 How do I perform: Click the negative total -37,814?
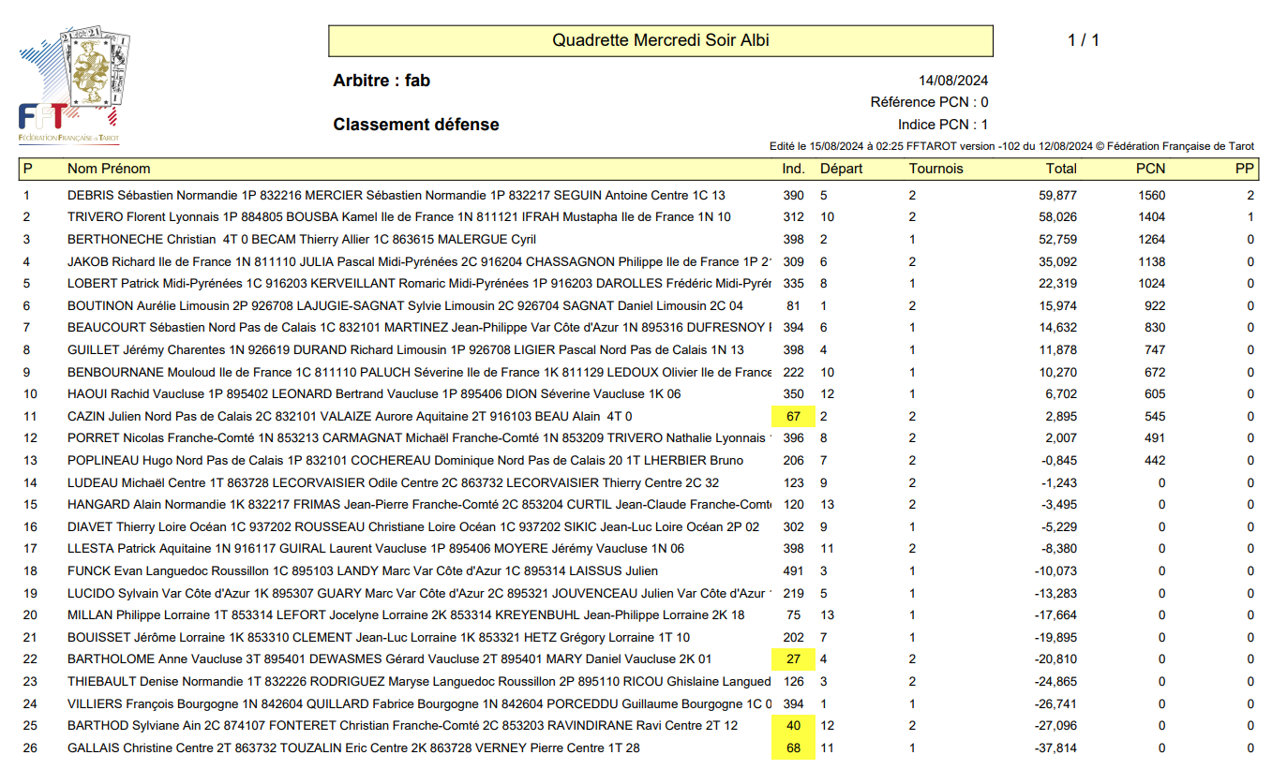point(1056,748)
